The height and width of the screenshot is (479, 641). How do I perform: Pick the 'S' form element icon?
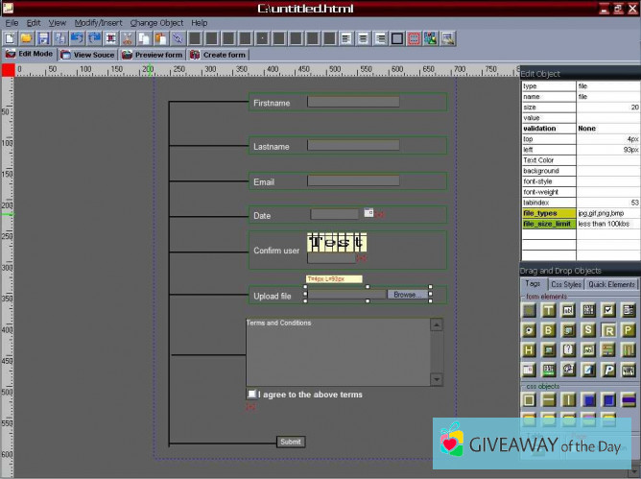pyautogui.click(x=589, y=330)
